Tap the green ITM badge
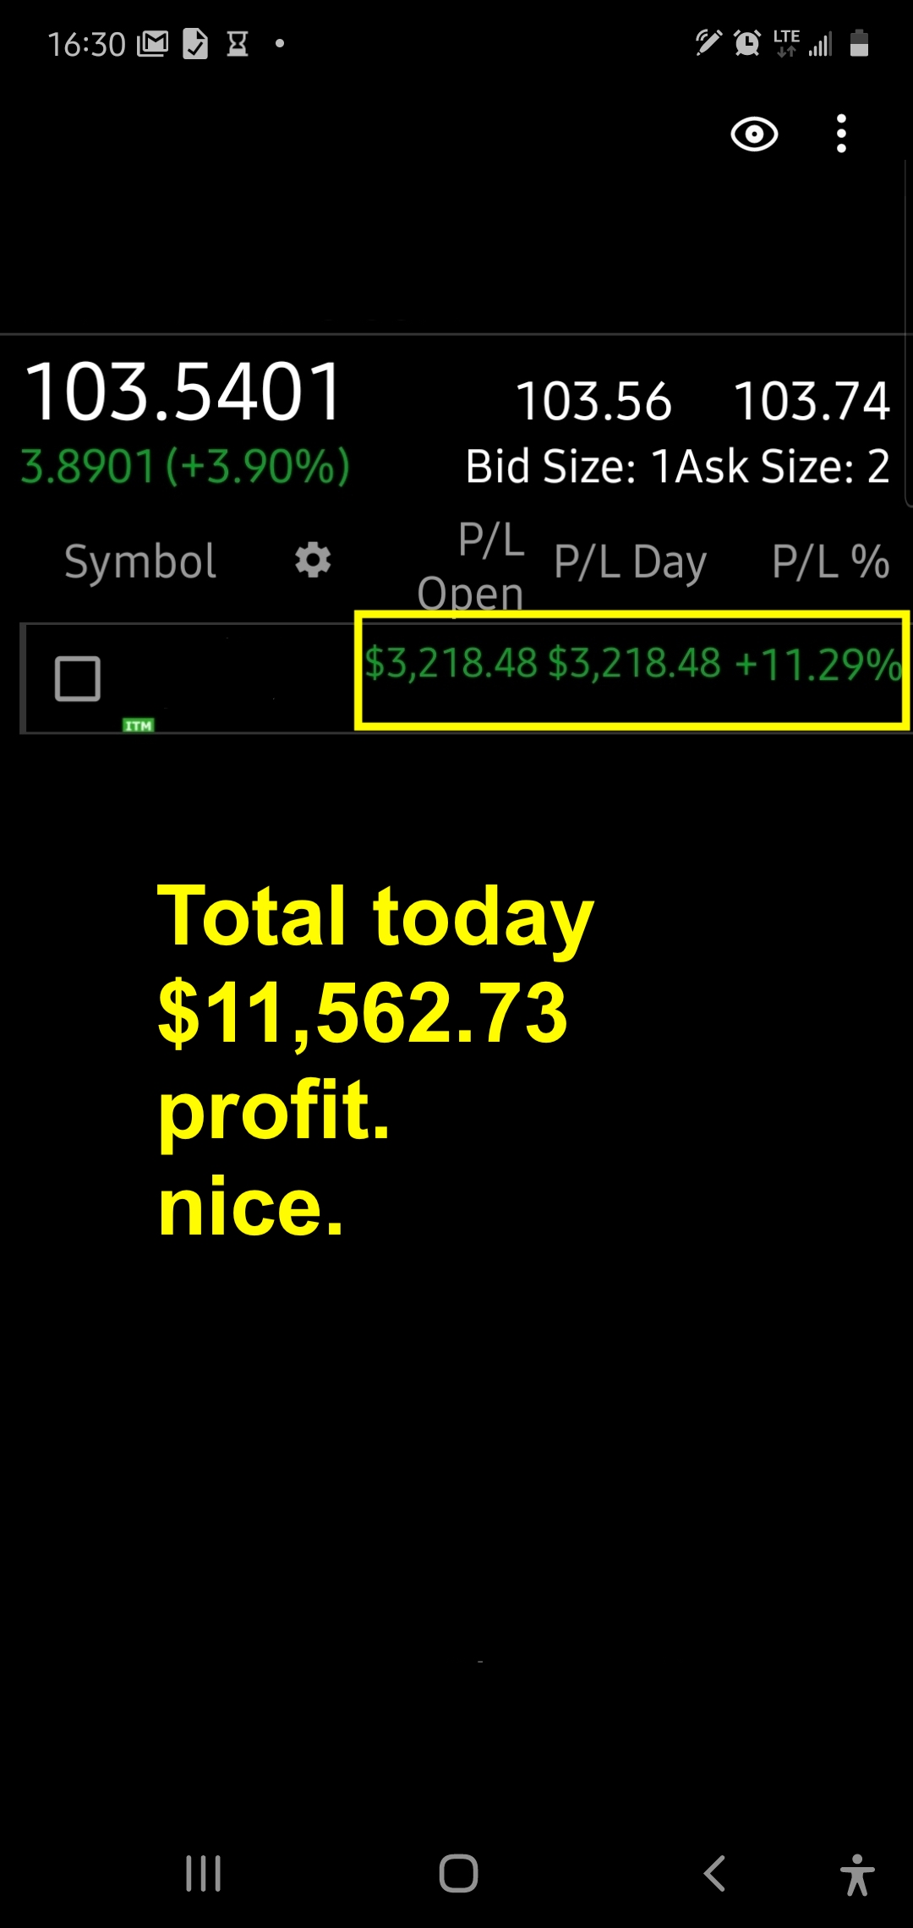 pos(139,726)
